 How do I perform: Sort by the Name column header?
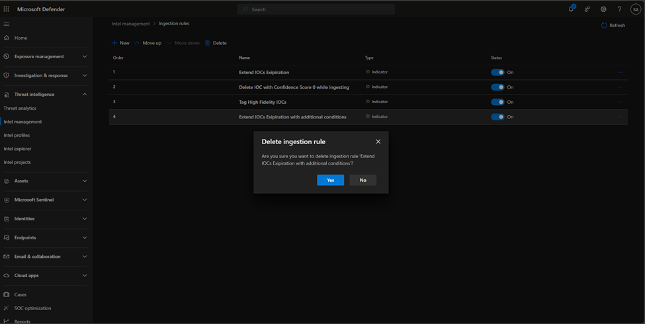coord(244,58)
